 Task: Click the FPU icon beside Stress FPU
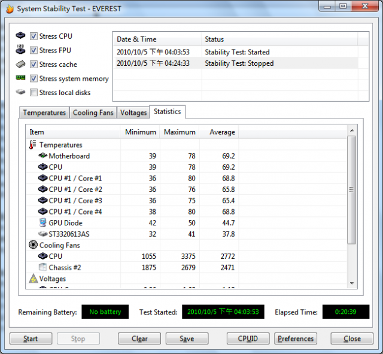pyautogui.click(x=20, y=49)
